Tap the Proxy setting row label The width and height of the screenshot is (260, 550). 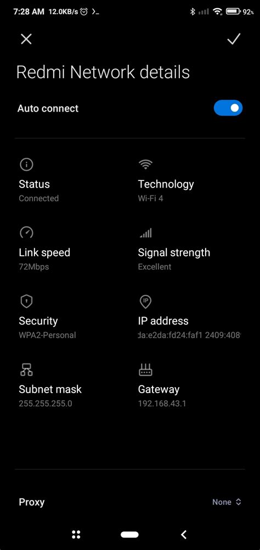(31, 502)
